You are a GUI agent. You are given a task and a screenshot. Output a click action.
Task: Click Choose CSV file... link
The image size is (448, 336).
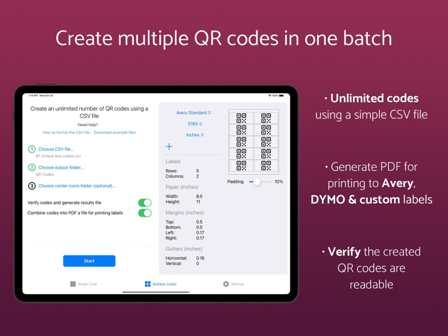(56, 149)
